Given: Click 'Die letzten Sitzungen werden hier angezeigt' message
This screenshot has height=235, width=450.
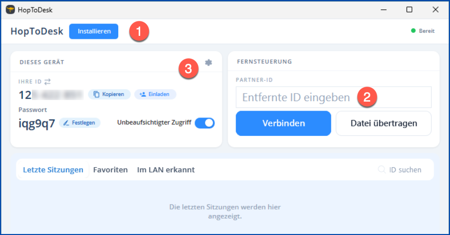Looking at the screenshot, I should click(x=225, y=211).
